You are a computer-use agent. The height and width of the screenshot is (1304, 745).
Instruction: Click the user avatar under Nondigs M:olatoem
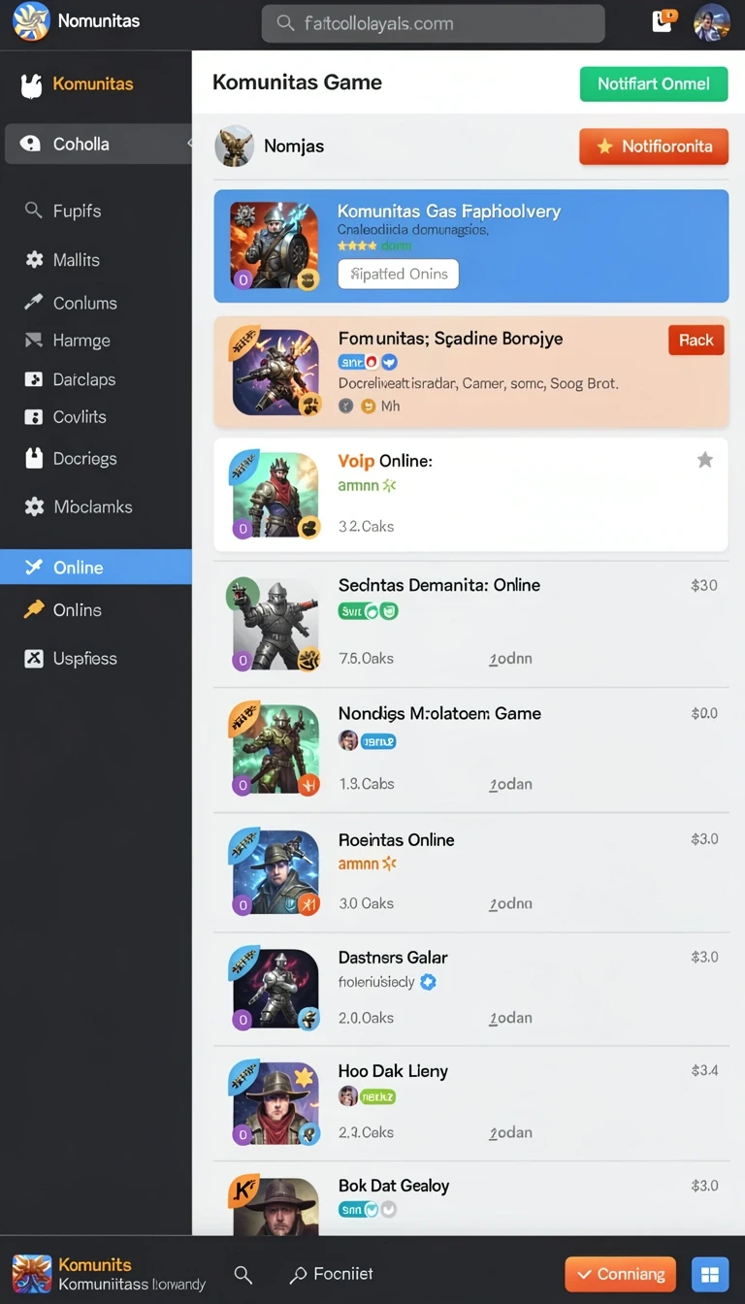point(347,741)
